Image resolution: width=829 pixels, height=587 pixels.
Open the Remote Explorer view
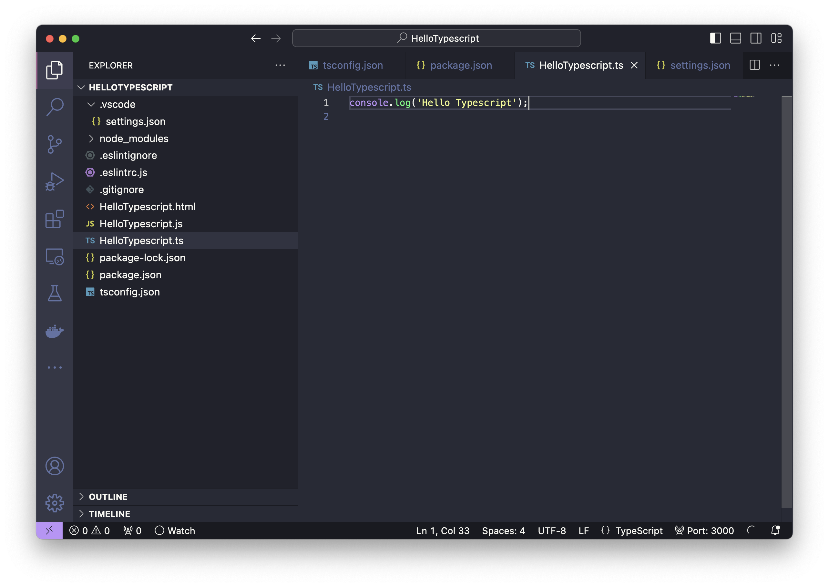point(55,257)
